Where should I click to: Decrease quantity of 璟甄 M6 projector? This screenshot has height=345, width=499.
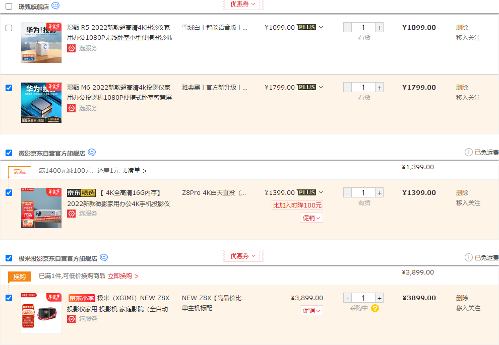click(347, 88)
